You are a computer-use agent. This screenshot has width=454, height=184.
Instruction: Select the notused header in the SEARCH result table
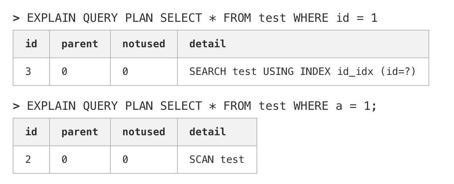144,44
